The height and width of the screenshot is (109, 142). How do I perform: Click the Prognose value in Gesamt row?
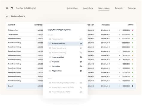tap(105, 86)
